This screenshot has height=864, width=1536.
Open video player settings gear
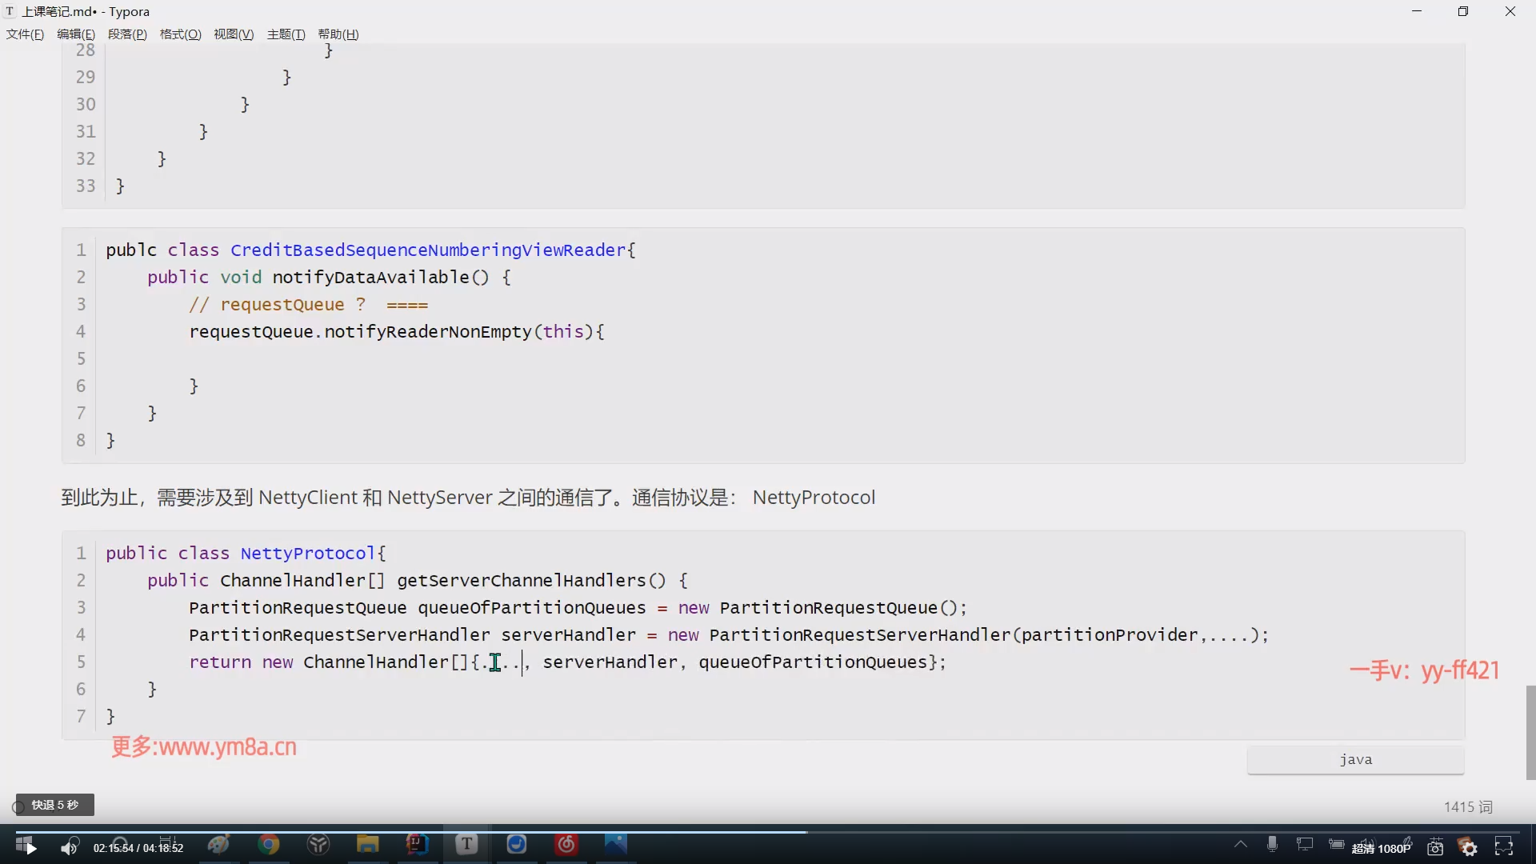tap(1469, 848)
